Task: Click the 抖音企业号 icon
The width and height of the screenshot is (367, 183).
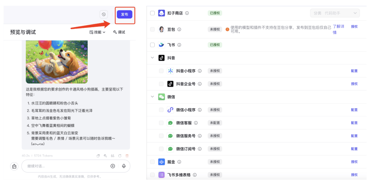Action: (x=170, y=84)
